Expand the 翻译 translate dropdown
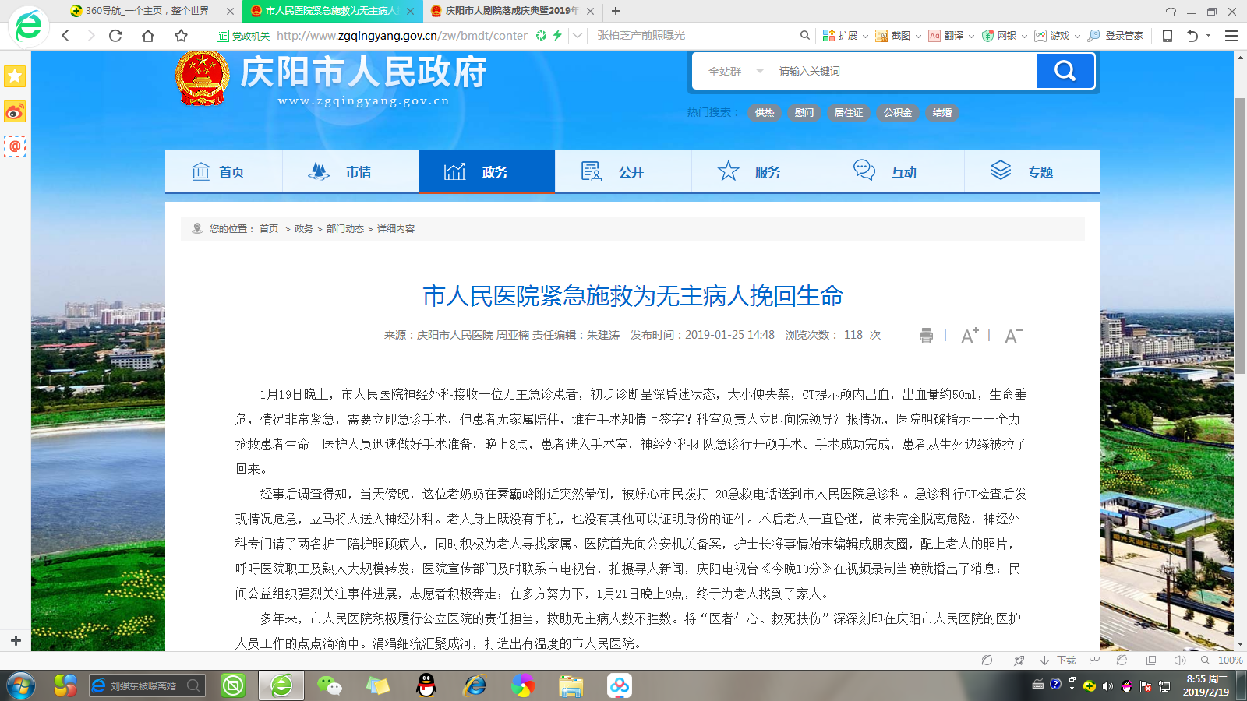Screen dimensions: 1247x701 (971, 36)
